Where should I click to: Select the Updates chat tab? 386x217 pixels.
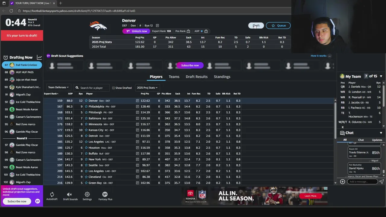(x=377, y=140)
